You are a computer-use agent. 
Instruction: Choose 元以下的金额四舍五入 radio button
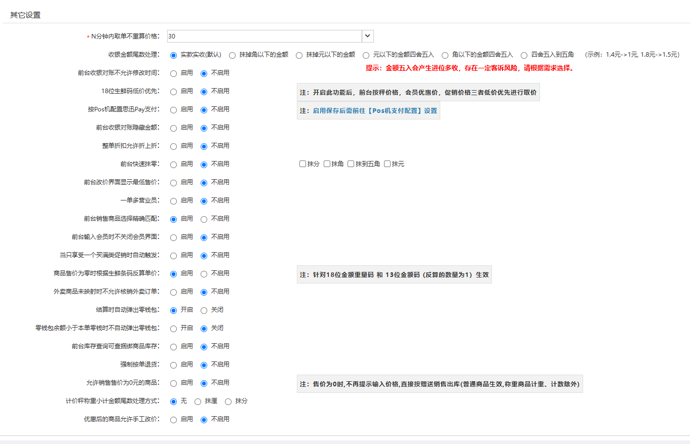pyautogui.click(x=366, y=55)
